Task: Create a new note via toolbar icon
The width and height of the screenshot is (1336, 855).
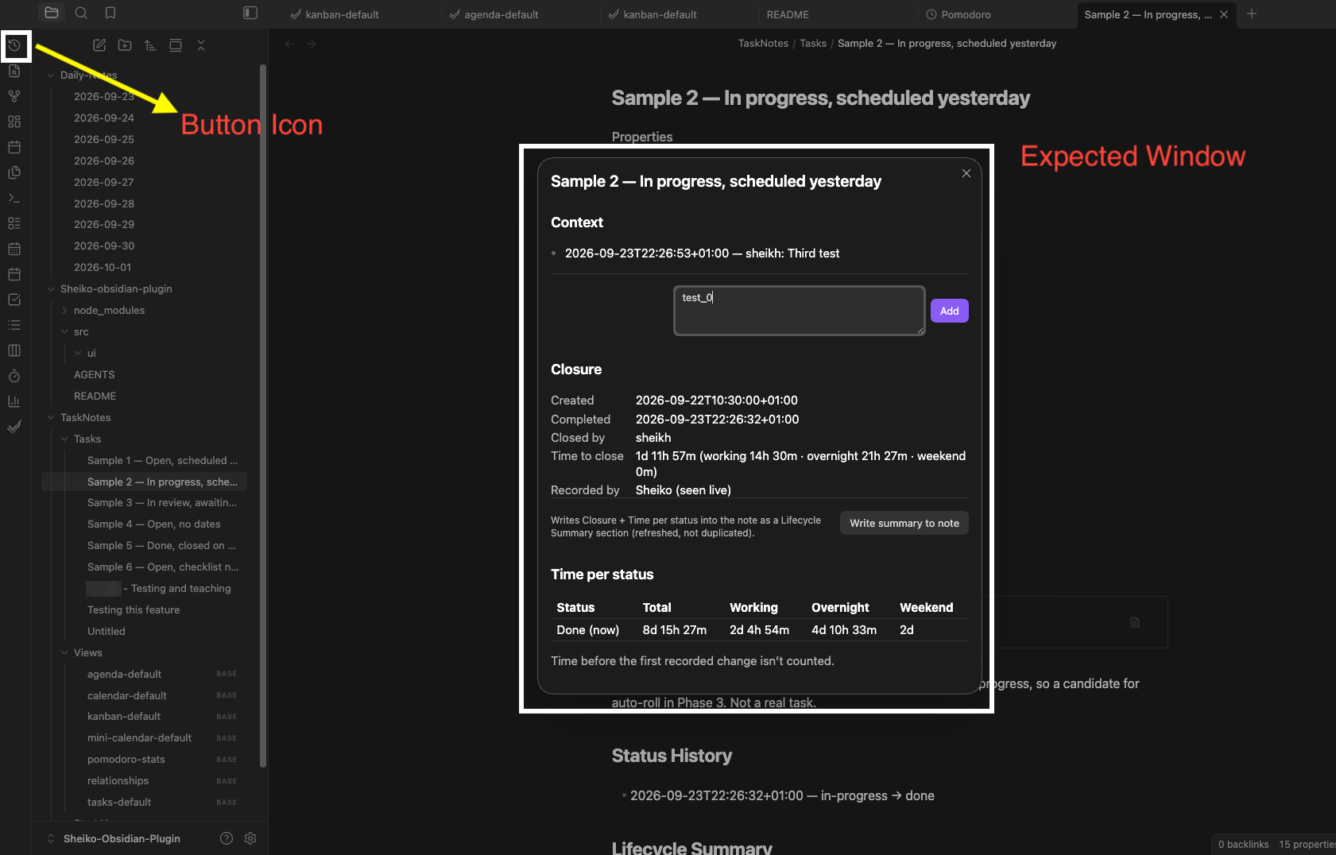Action: tap(99, 45)
